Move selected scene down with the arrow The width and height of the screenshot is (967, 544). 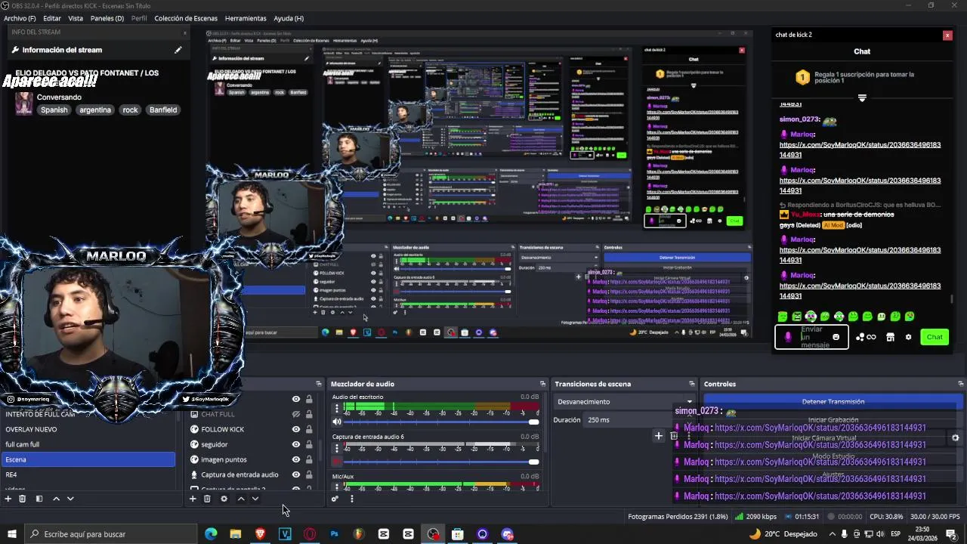pos(70,499)
